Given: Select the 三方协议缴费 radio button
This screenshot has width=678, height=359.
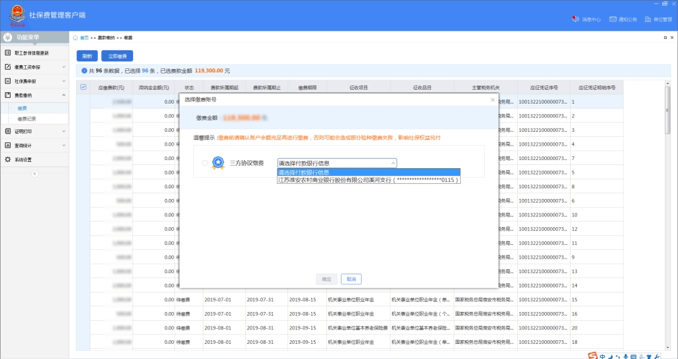Looking at the screenshot, I should 205,163.
